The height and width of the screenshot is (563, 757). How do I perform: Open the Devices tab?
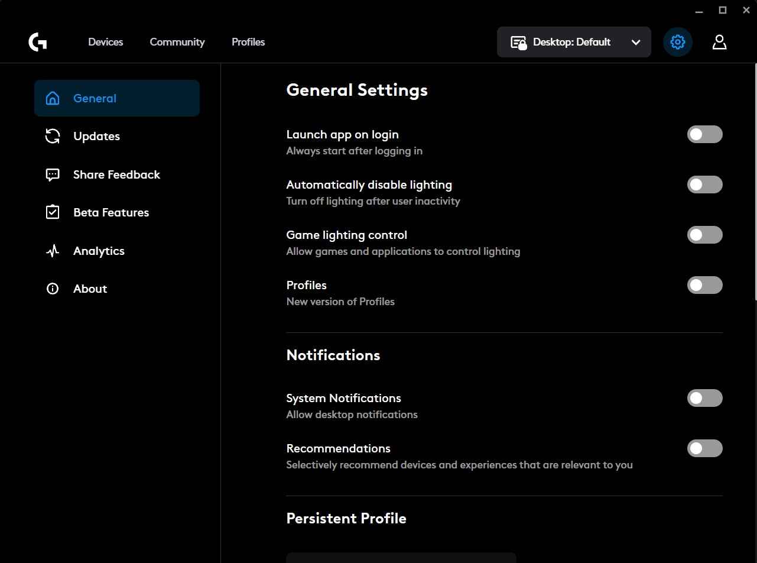pos(106,42)
